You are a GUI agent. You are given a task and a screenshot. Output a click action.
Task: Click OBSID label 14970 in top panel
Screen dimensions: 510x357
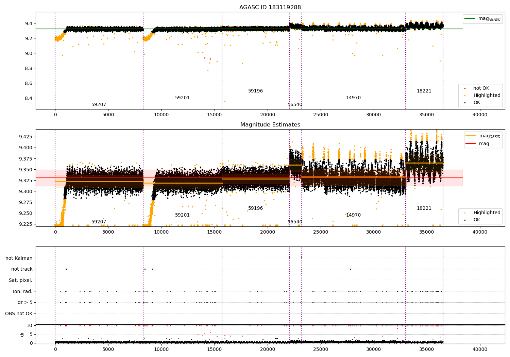click(x=353, y=98)
